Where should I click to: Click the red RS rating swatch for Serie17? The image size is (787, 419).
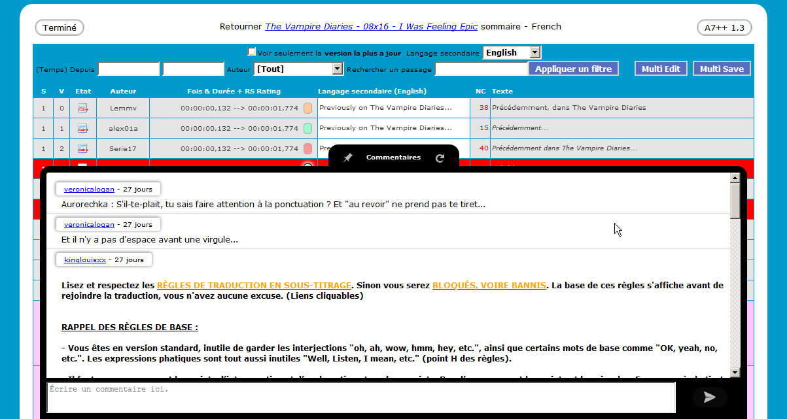point(308,148)
